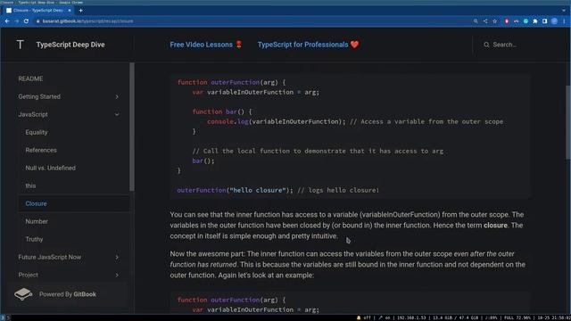Open the Chrome profile avatar
The height and width of the screenshot is (321, 571).
pos(554,21)
